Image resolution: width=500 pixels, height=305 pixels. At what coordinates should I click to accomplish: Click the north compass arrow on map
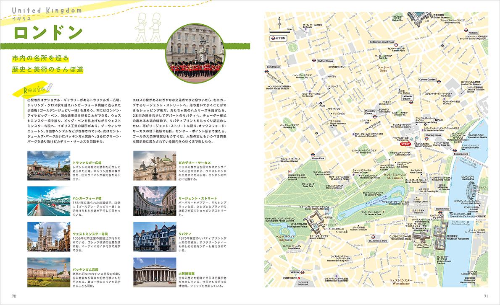coord(278,21)
